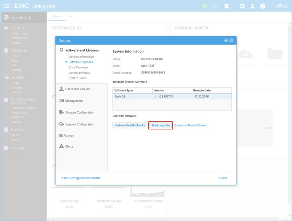
Task: Open Initiators under Access in sidebar
Action: click(x=17, y=92)
